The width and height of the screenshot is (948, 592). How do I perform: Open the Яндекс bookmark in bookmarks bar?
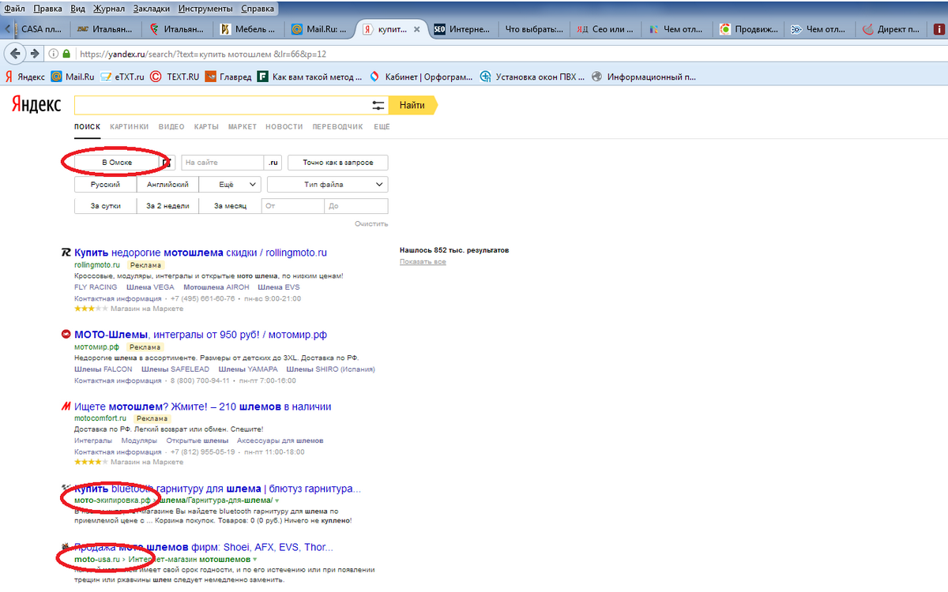pos(25,77)
